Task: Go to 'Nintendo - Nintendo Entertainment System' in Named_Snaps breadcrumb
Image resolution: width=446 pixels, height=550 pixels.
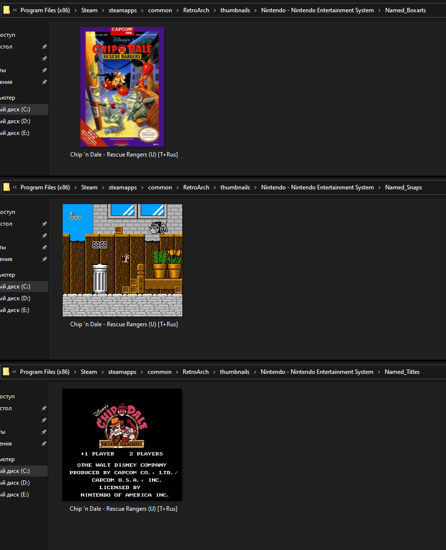Action: 318,187
